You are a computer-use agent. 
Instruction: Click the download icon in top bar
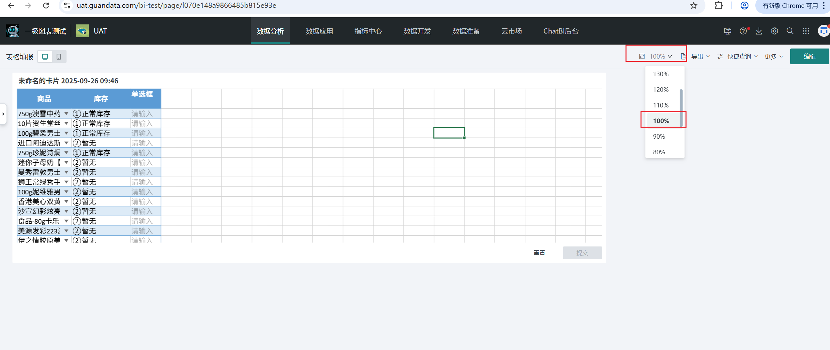(759, 31)
